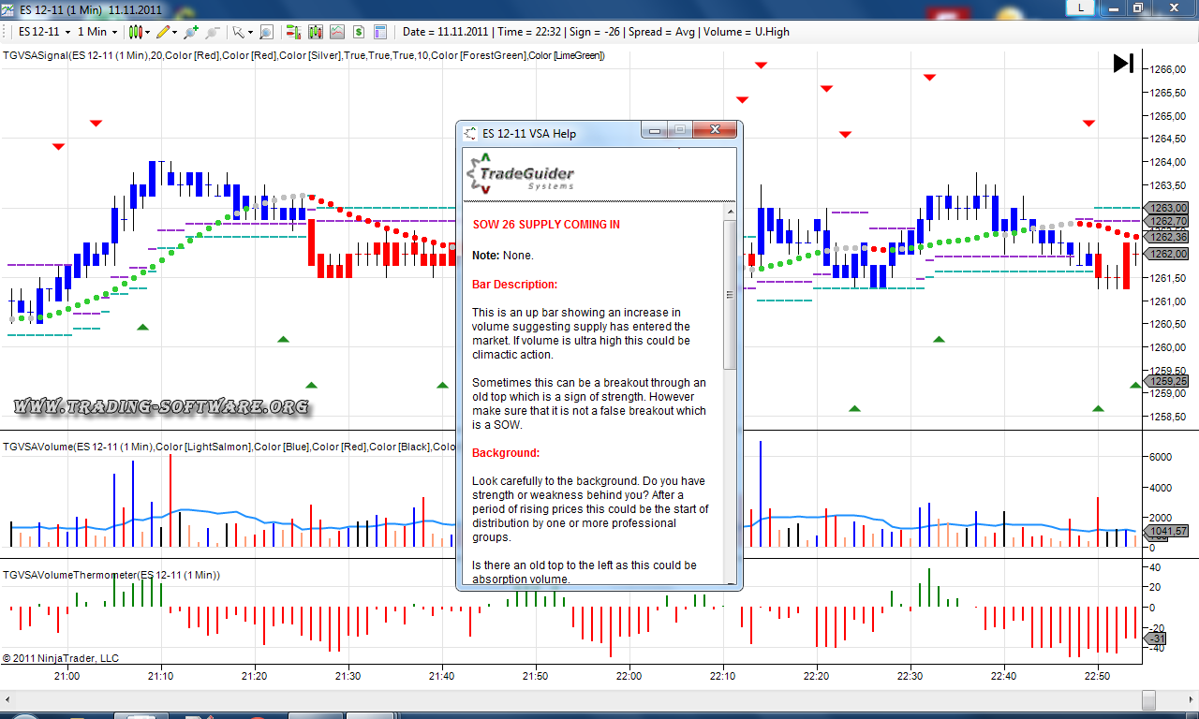Click the data box magnifier icon
This screenshot has height=719, width=1199.
[x=266, y=32]
